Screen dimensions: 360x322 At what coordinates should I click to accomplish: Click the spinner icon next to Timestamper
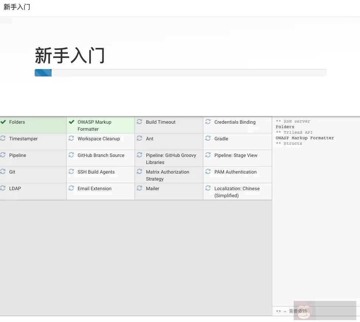3,138
